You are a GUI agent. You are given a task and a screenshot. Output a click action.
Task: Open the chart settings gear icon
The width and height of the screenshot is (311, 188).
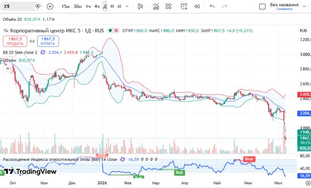pyautogui.click(x=308, y=183)
